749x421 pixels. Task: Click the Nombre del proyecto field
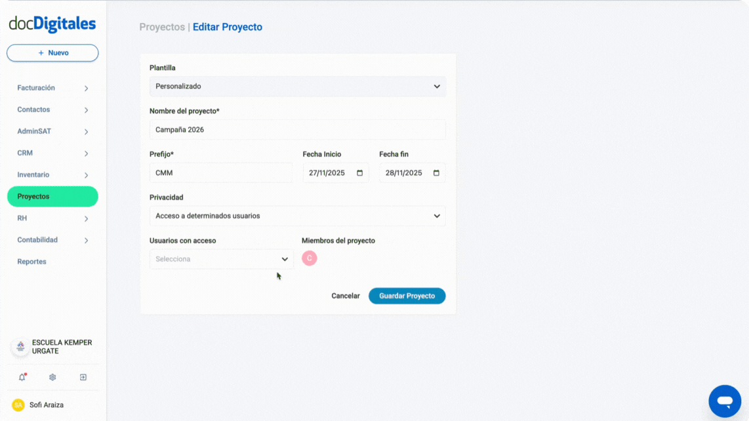297,129
